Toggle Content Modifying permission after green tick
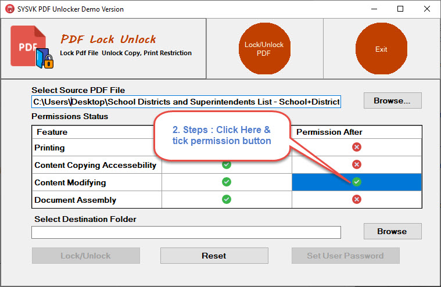441x287 pixels. click(x=357, y=182)
